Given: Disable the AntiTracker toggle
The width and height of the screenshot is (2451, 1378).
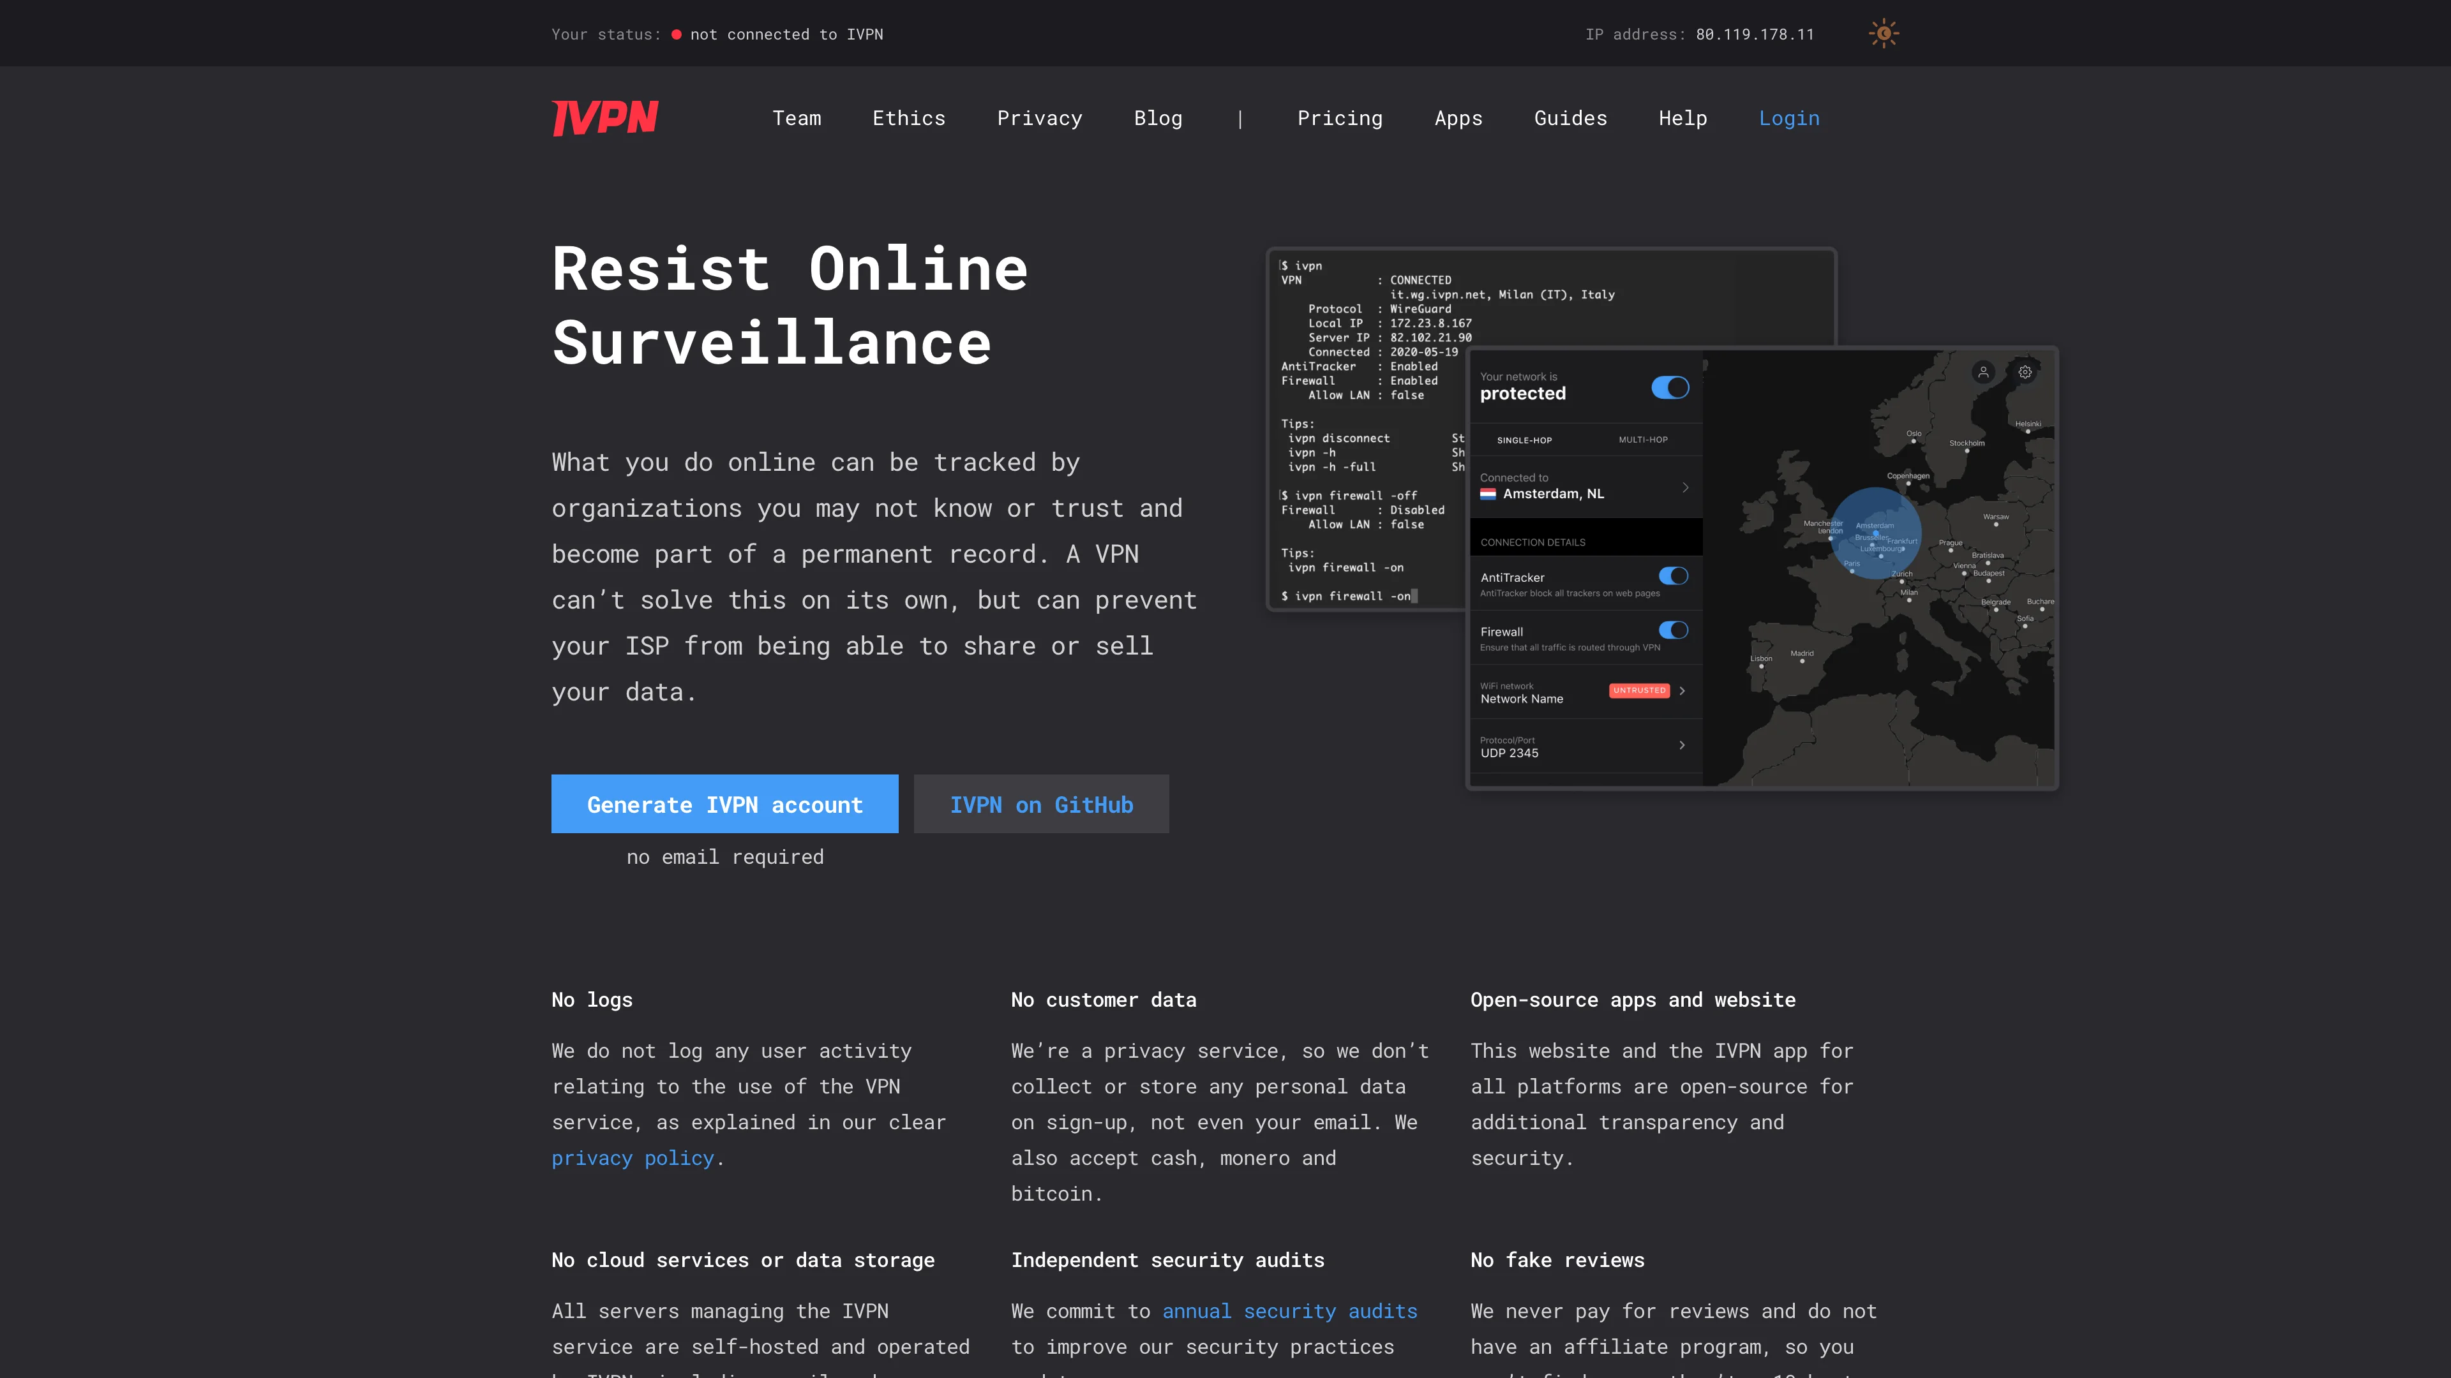Looking at the screenshot, I should tap(1674, 575).
